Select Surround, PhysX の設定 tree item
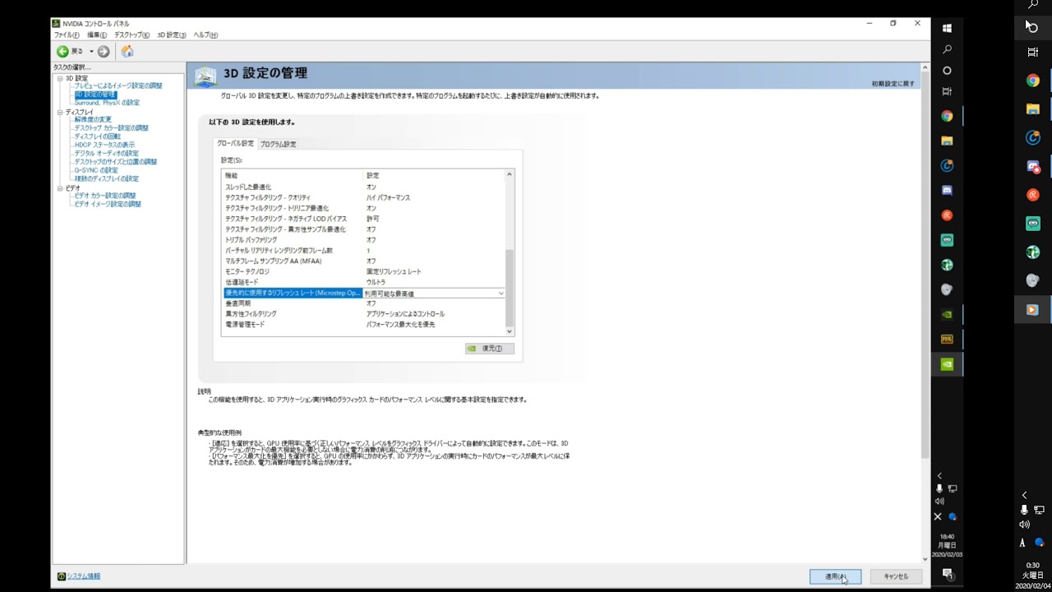The height and width of the screenshot is (592, 1052). coord(107,103)
